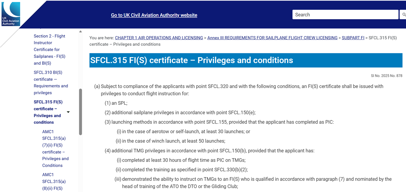The image size is (406, 192).
Task: Collapse the SFCL.315 FI(S) certificate chevron
Action: click(x=68, y=112)
